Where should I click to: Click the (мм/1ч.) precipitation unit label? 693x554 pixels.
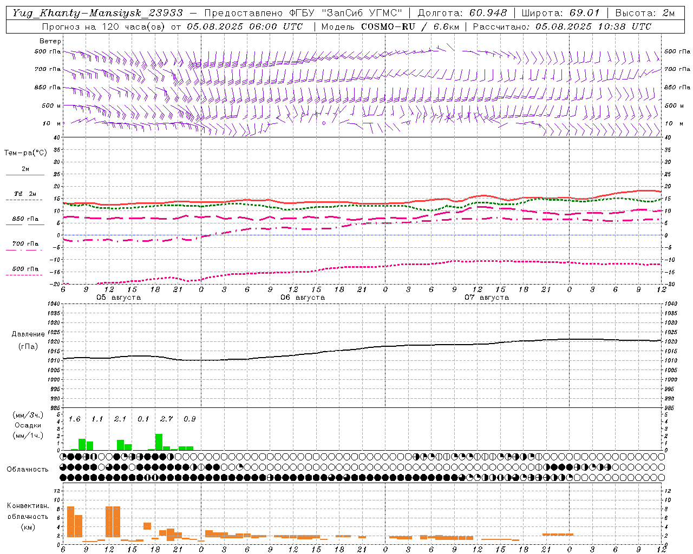coord(27,436)
